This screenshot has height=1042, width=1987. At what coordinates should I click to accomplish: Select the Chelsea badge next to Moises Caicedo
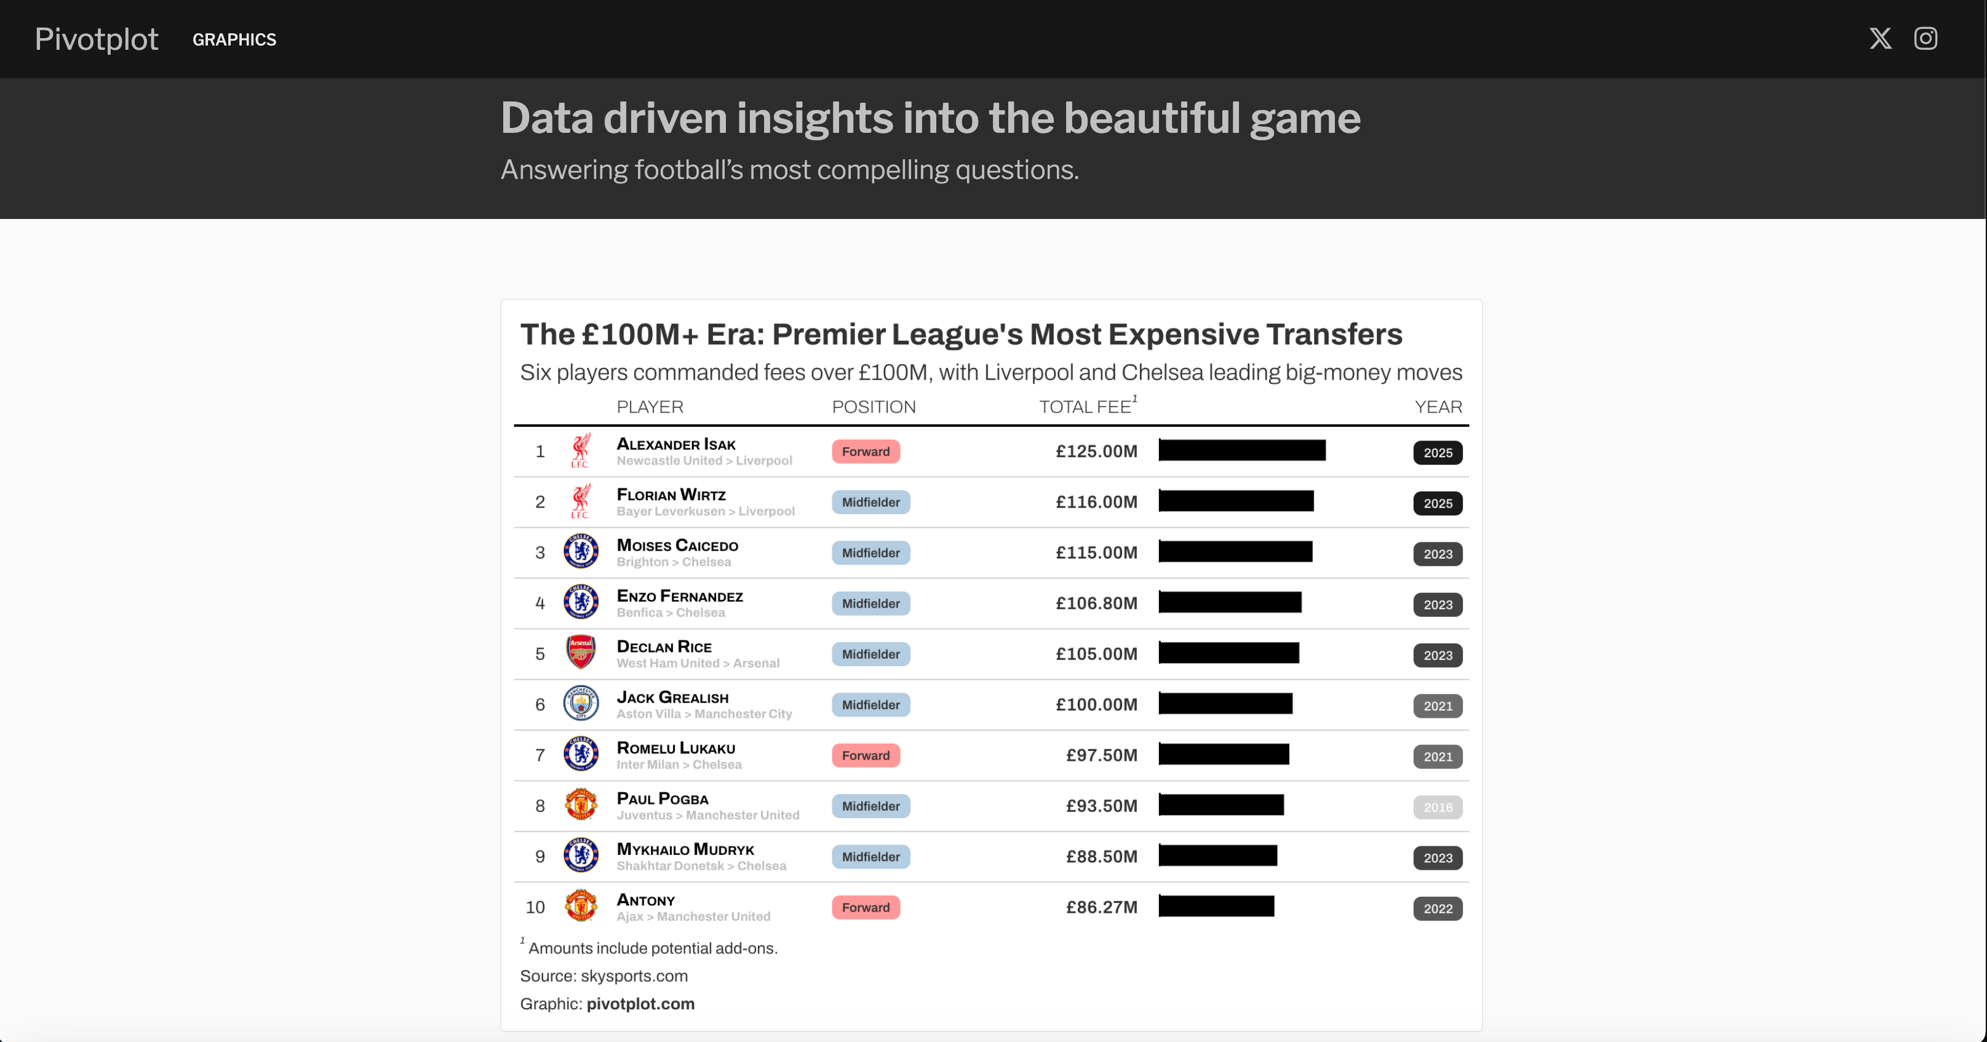(x=581, y=552)
